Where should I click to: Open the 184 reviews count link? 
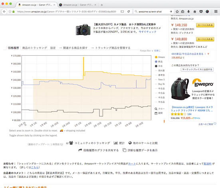click(x=189, y=114)
